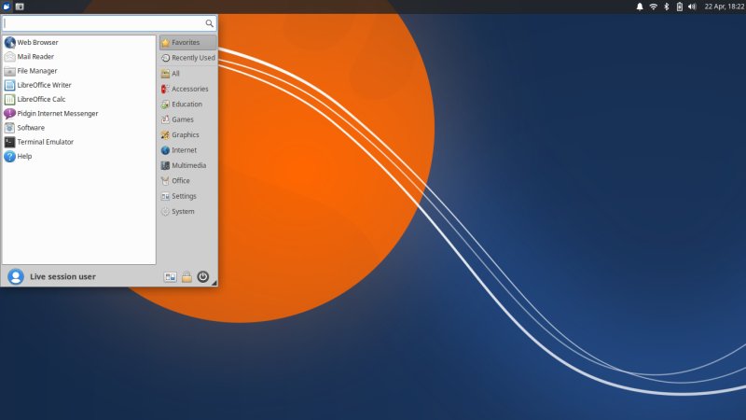
Task: Click the search magnifier icon
Action: tap(209, 23)
